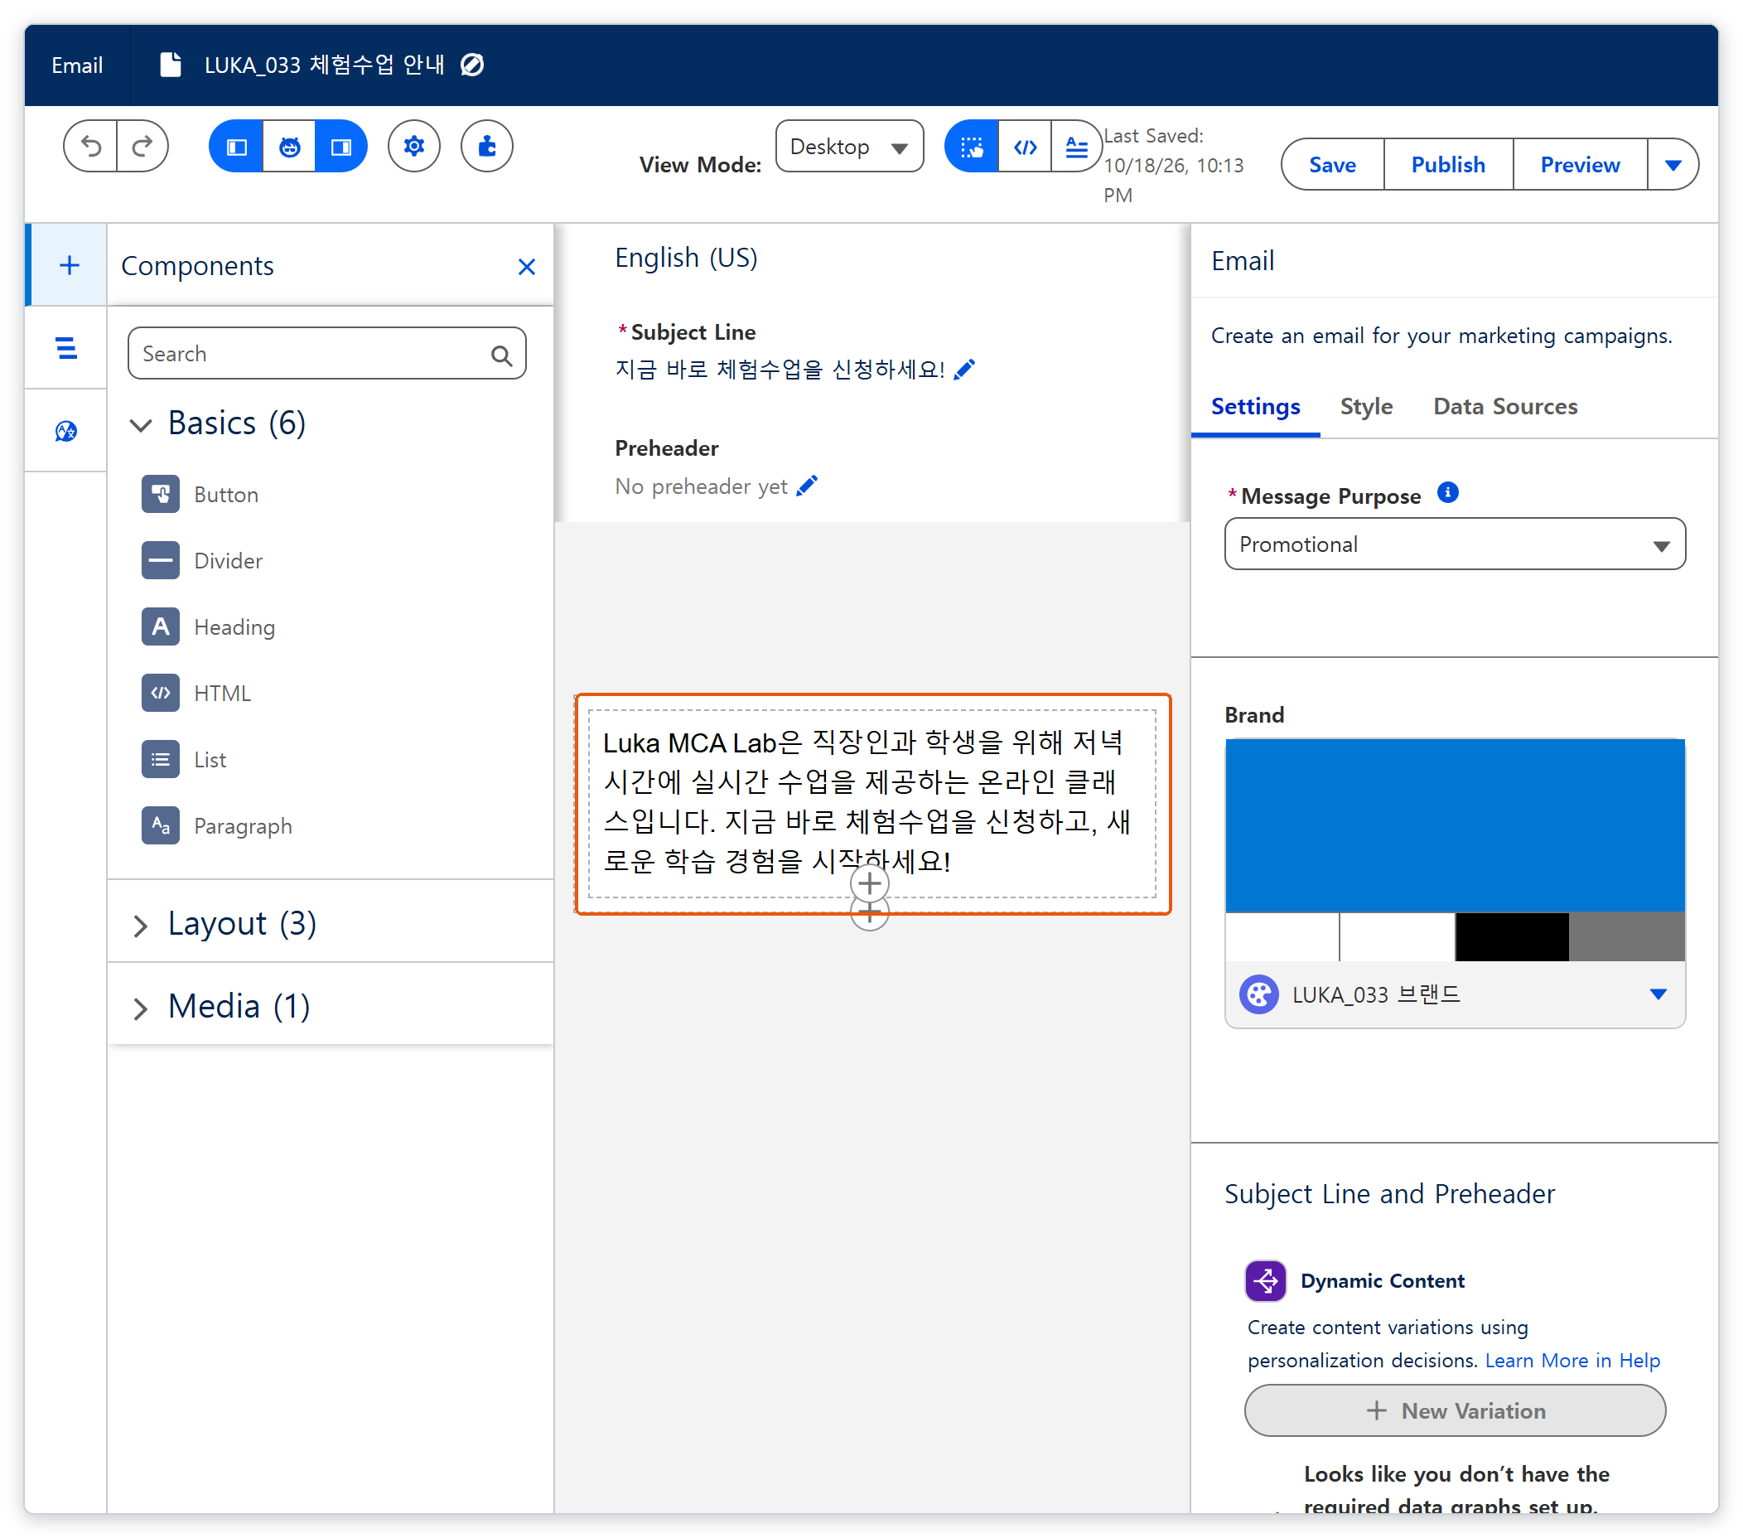1743x1538 pixels.
Task: Open the language translation sidebar icon
Action: 66,431
